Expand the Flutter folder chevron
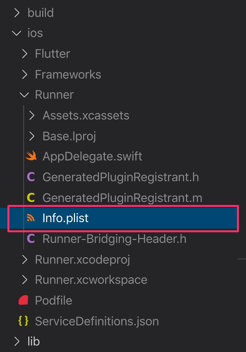Image resolution: width=246 pixels, height=352 pixels. pyautogui.click(x=24, y=54)
